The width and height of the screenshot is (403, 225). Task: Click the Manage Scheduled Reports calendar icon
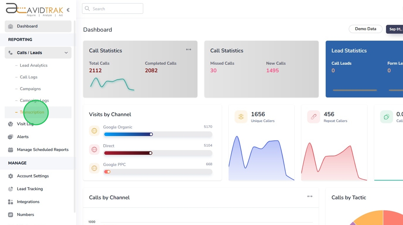(x=10, y=150)
